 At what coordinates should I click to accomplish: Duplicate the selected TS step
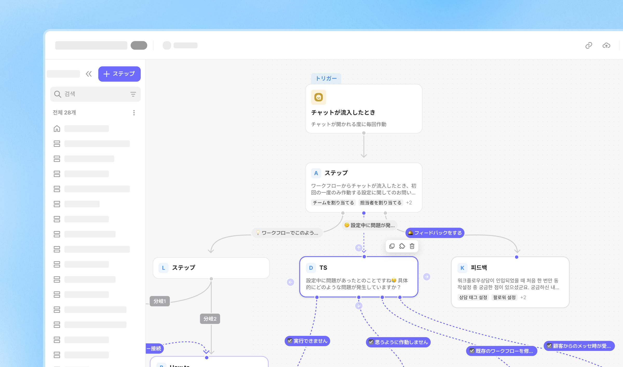point(392,246)
